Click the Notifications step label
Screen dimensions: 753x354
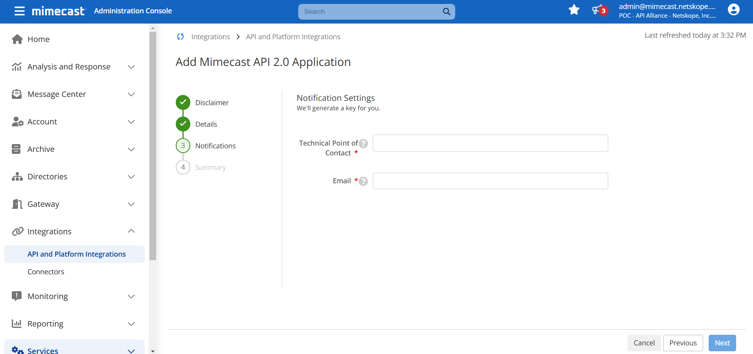(215, 146)
